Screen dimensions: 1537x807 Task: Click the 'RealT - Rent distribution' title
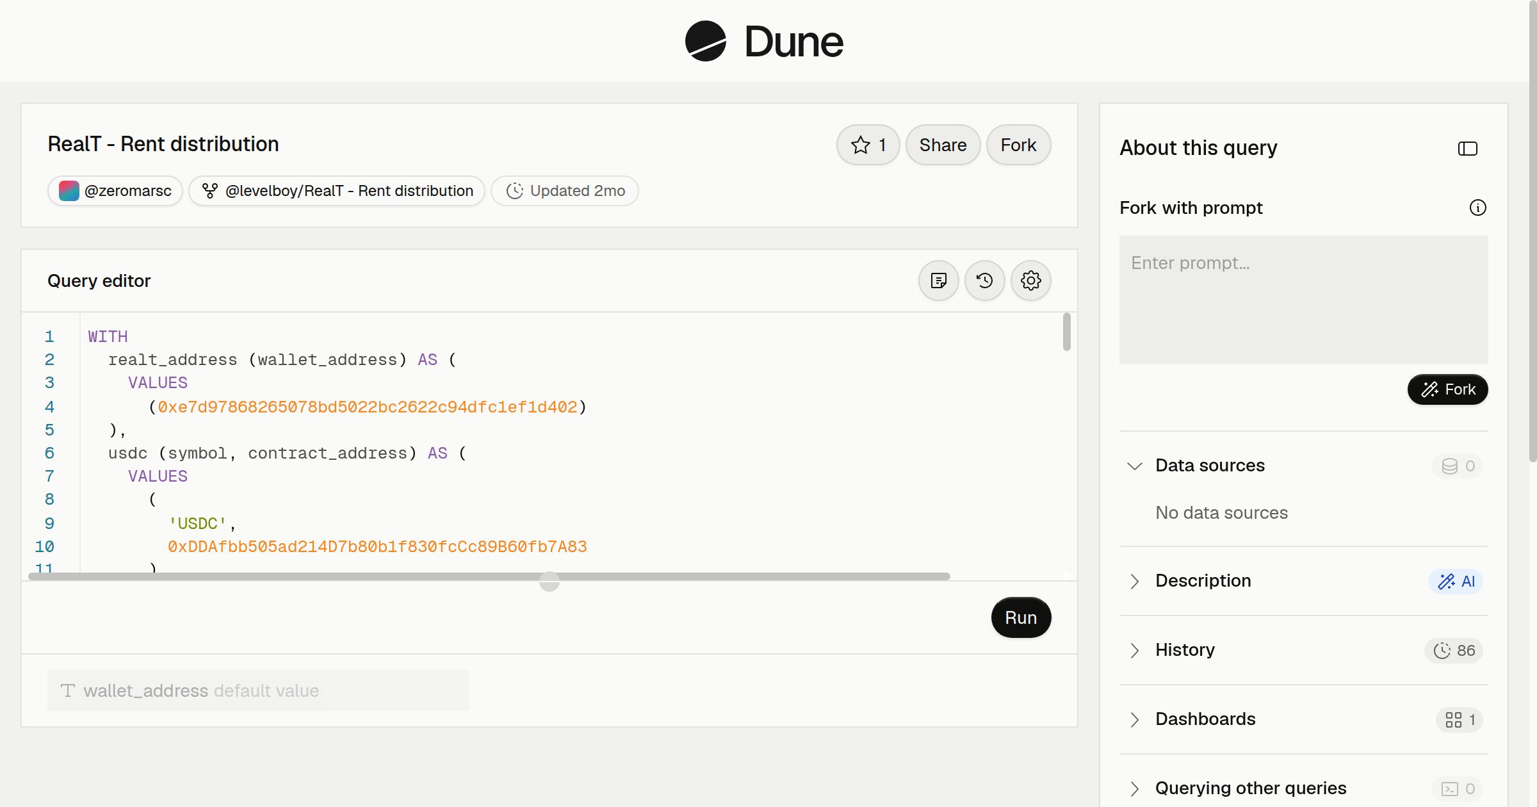(163, 144)
